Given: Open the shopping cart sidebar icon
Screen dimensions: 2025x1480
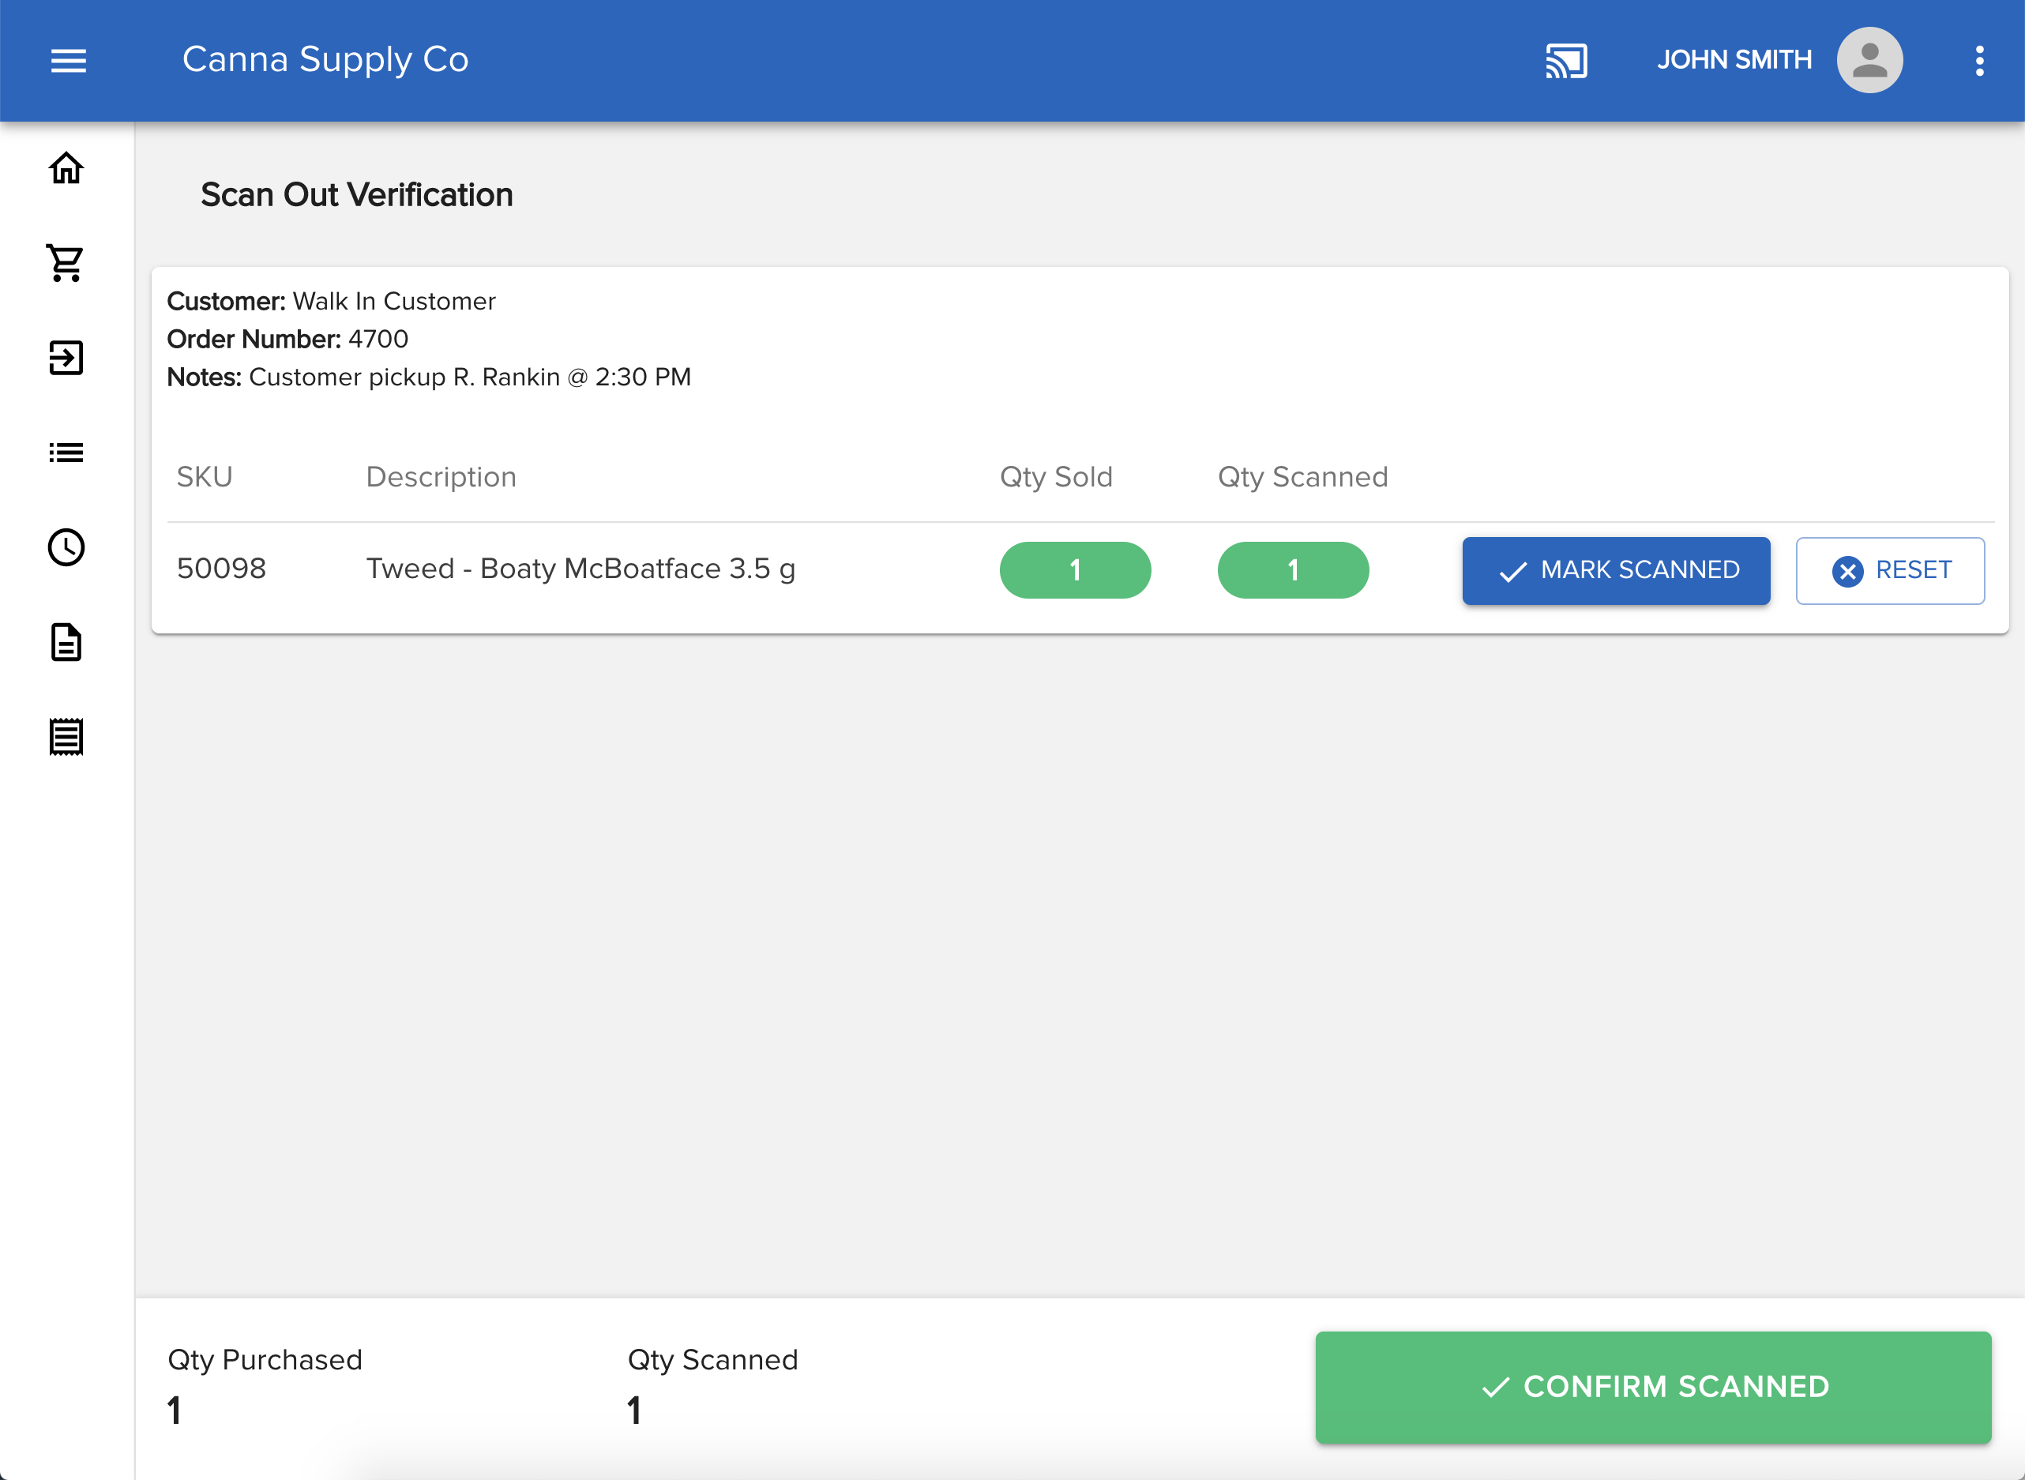Looking at the screenshot, I should 66,264.
